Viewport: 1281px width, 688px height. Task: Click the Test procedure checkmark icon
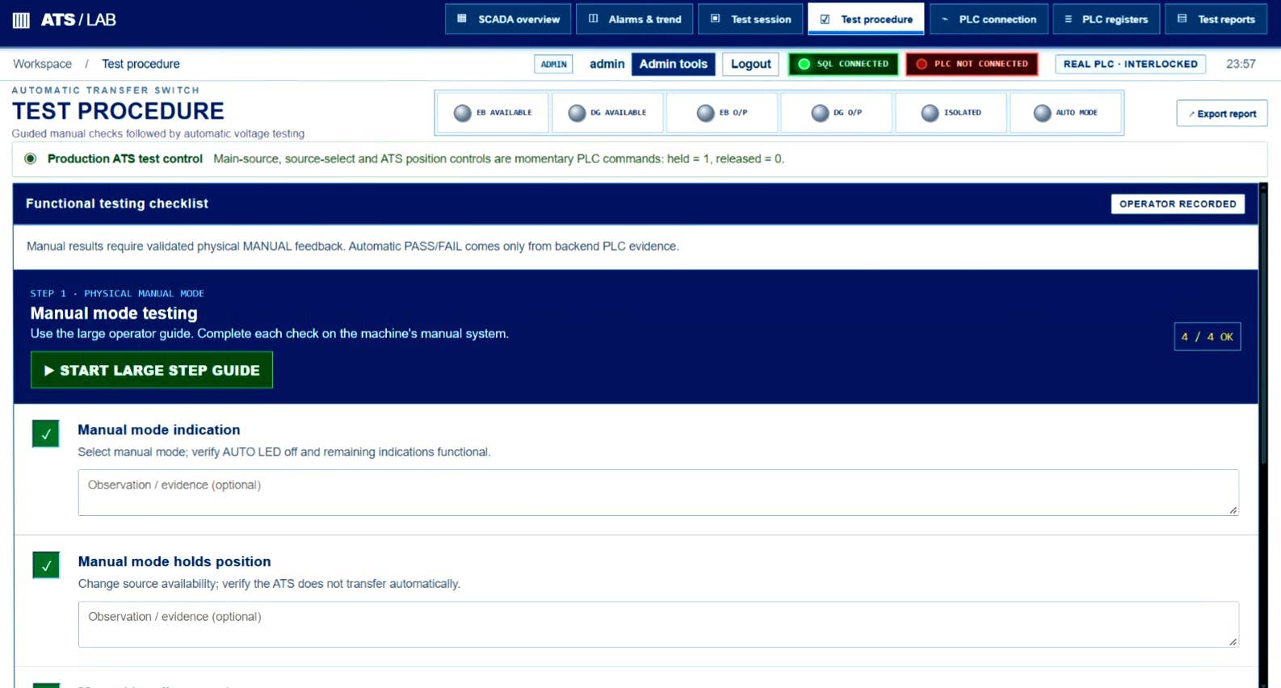pyautogui.click(x=825, y=19)
